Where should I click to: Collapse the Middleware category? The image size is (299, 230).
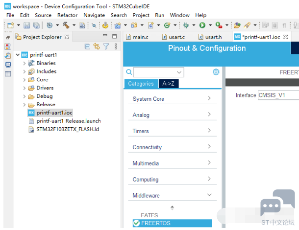(173, 195)
